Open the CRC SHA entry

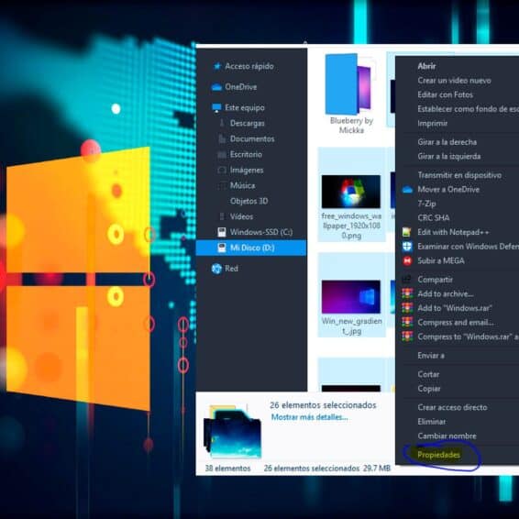click(434, 218)
